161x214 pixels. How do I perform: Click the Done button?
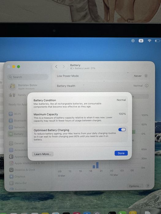pos(121,153)
